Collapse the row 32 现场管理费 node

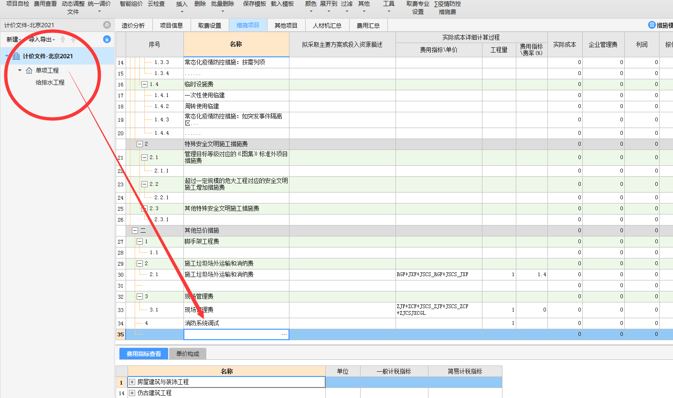[x=139, y=296]
